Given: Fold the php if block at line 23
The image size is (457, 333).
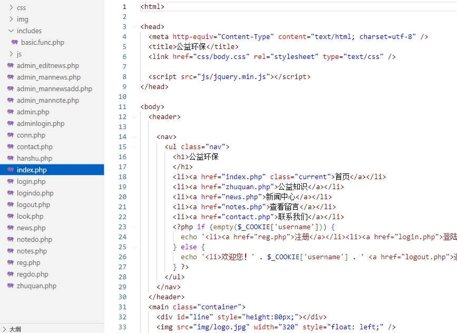Looking at the screenshot, I should (x=134, y=227).
